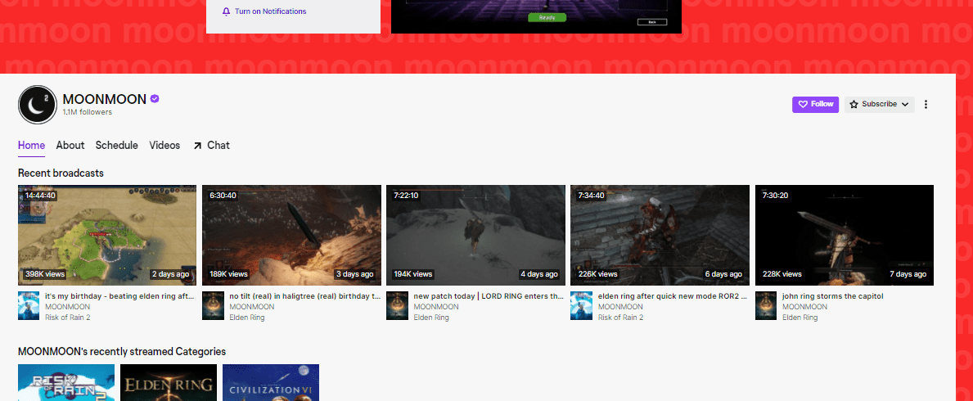Open the Subscribe dropdown
The image size is (973, 401).
[x=879, y=104]
